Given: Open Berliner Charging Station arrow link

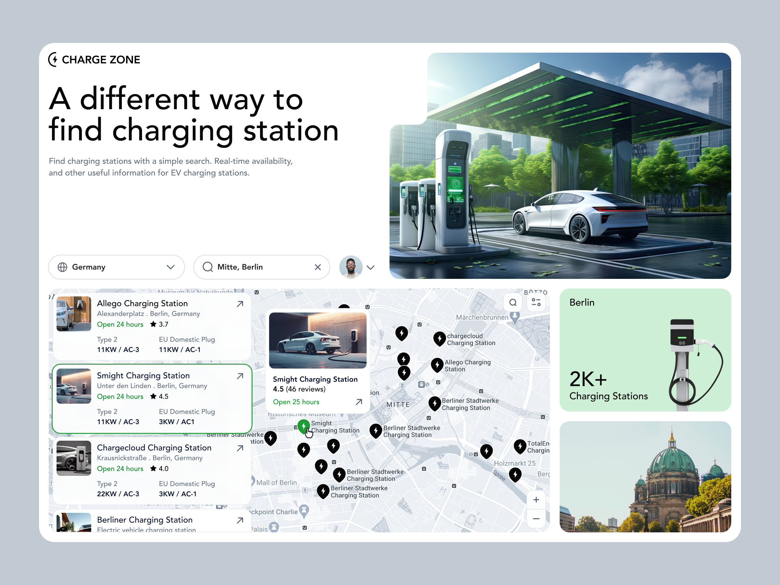Looking at the screenshot, I should (x=240, y=520).
